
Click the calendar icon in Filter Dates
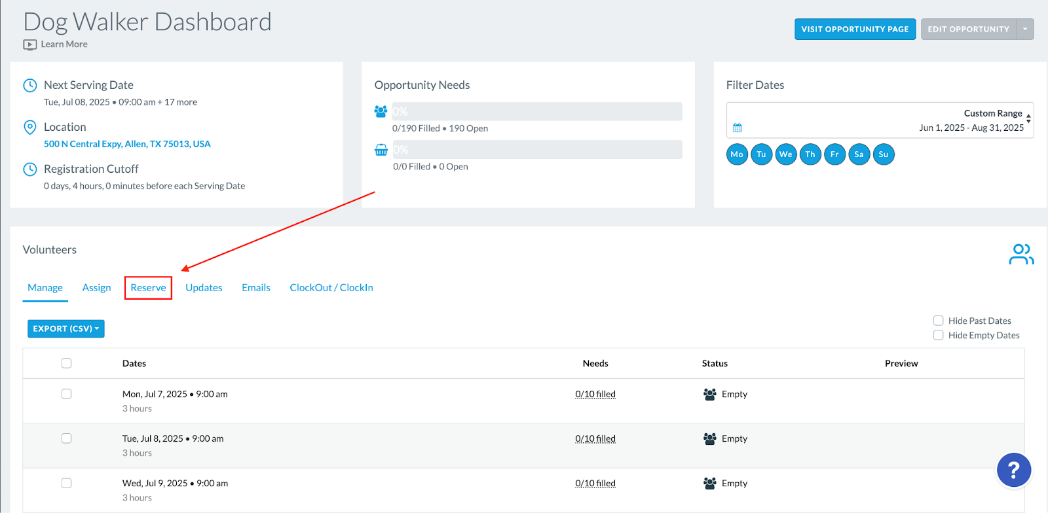[737, 128]
